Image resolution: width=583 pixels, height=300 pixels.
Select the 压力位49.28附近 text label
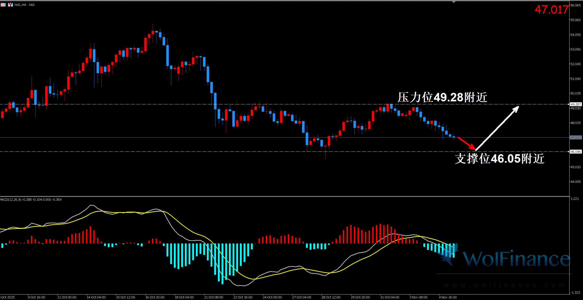(442, 97)
